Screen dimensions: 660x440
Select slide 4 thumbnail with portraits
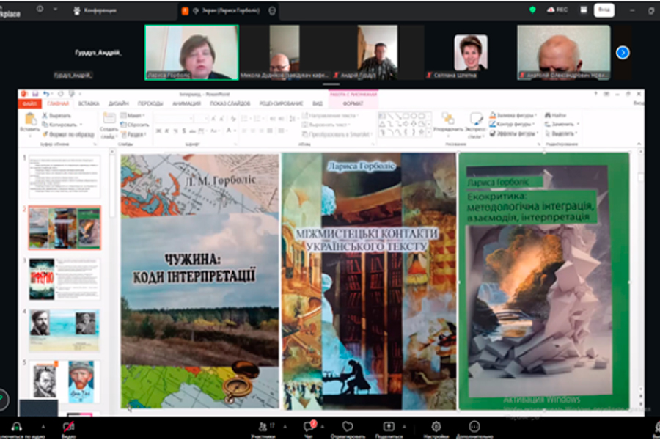pos(65,331)
